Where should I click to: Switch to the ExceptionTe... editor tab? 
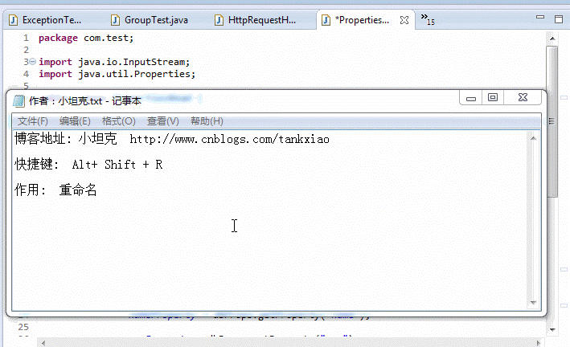coord(45,20)
